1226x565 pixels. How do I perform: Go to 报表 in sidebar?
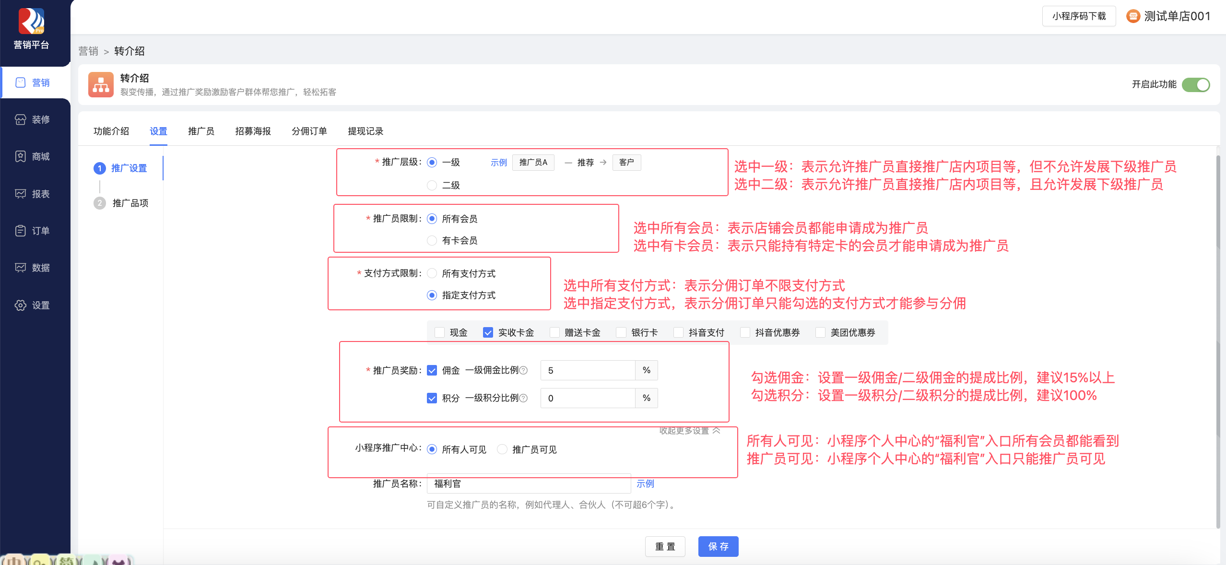point(20,194)
